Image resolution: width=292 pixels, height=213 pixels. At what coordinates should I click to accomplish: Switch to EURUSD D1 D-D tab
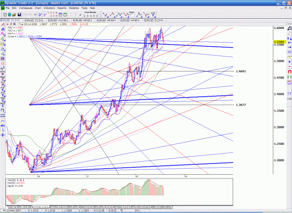coord(34,20)
